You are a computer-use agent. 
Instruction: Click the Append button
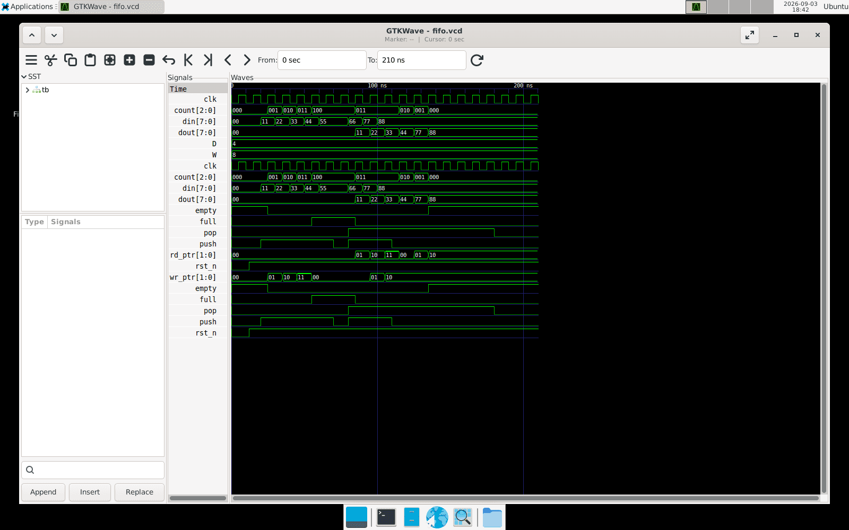pos(43,492)
